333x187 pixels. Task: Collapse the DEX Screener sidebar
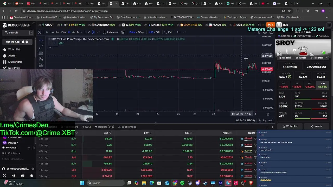(34, 24)
